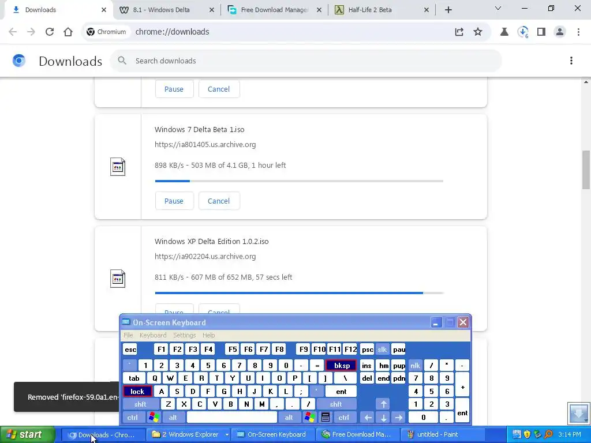Open the On-Screen Keyboard Help menu
This screenshot has width=591, height=443.
[208, 335]
